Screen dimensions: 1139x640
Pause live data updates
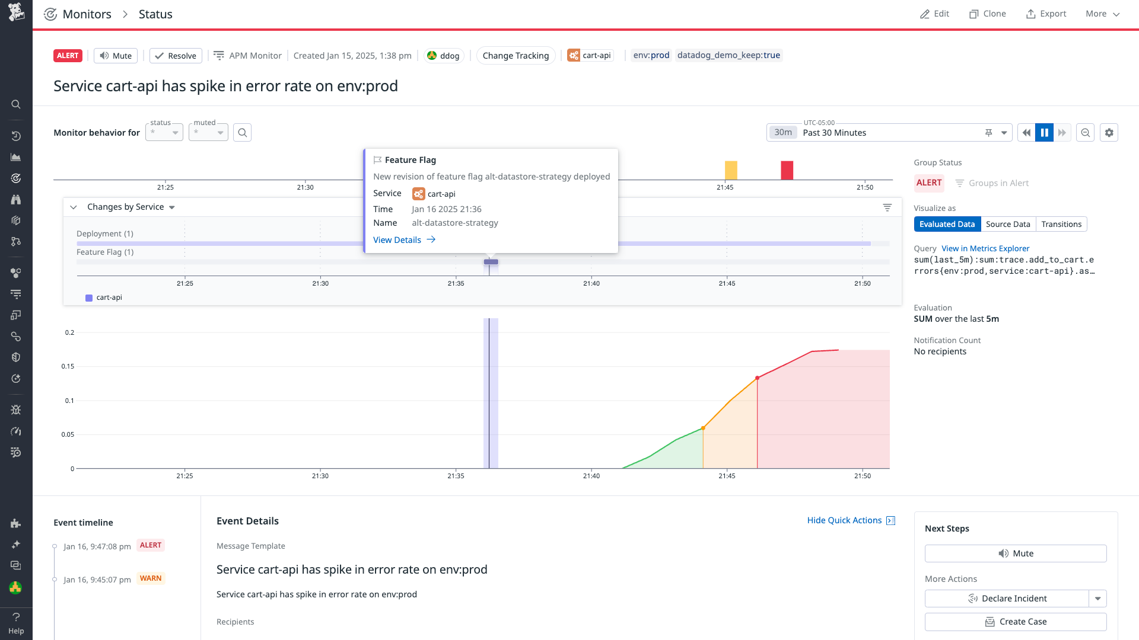pos(1044,133)
